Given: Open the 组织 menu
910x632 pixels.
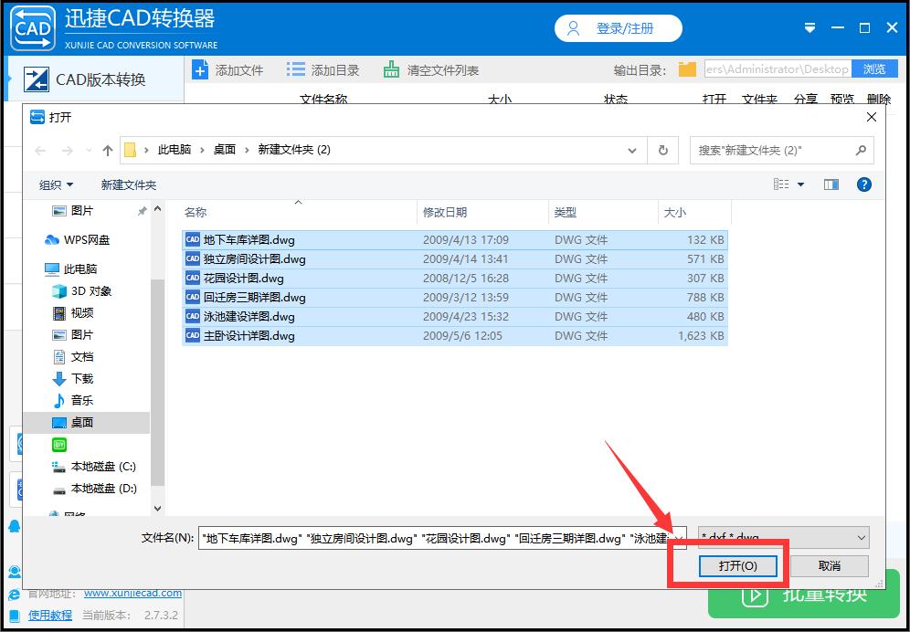Looking at the screenshot, I should click(x=56, y=184).
